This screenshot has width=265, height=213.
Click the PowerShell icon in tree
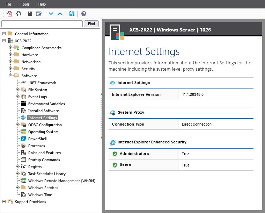(23, 139)
